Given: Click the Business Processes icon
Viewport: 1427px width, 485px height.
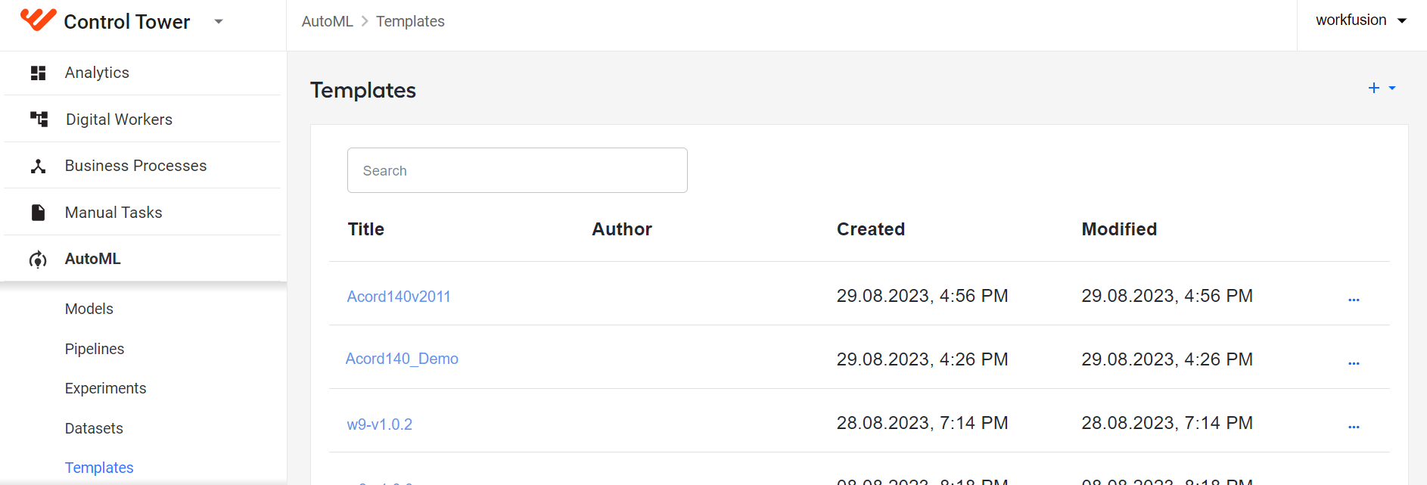Looking at the screenshot, I should (38, 166).
